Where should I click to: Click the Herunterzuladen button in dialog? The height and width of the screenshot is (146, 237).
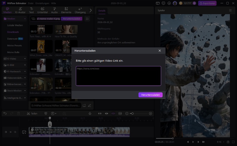150,95
